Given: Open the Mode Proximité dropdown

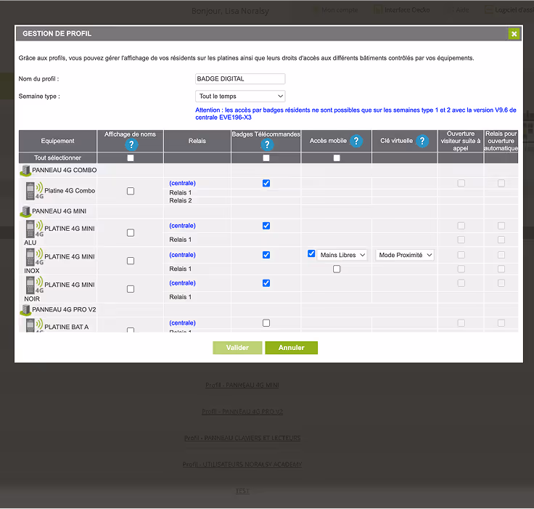Looking at the screenshot, I should [x=405, y=256].
